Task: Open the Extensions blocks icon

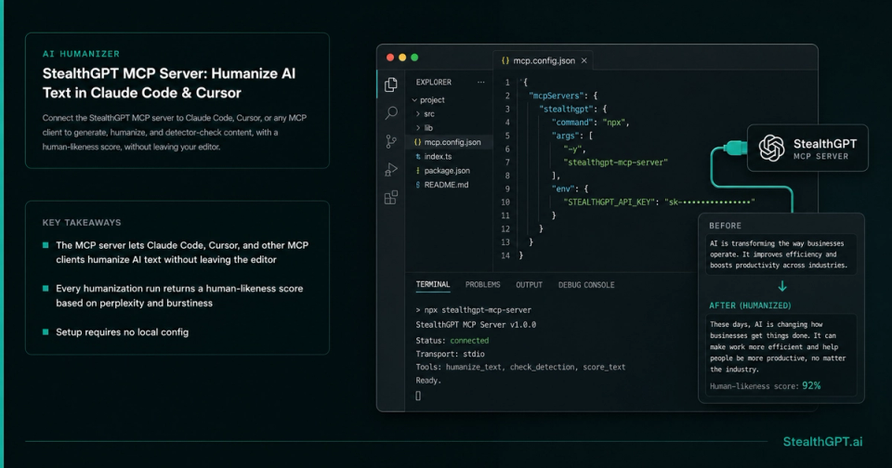Action: pyautogui.click(x=391, y=198)
